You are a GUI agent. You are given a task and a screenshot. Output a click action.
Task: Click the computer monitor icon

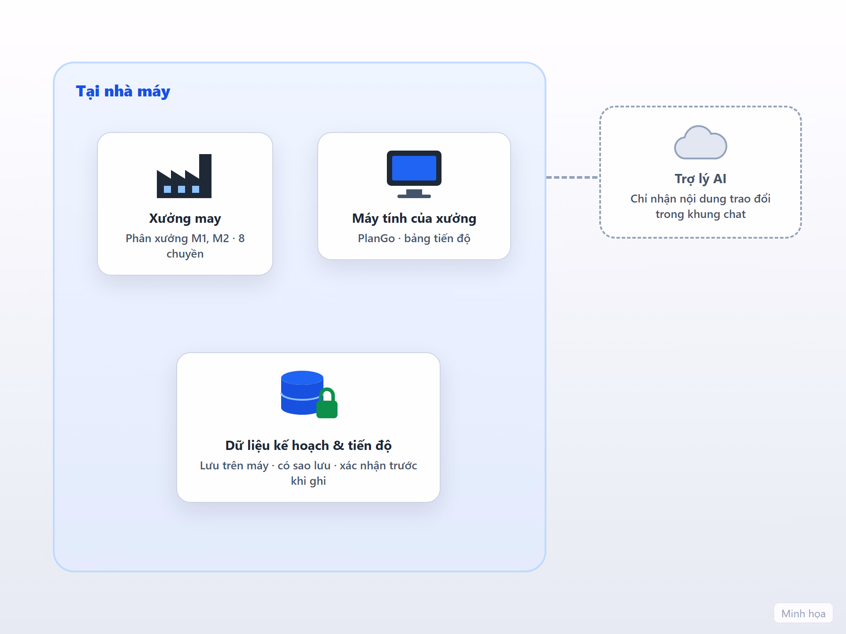pos(414,174)
